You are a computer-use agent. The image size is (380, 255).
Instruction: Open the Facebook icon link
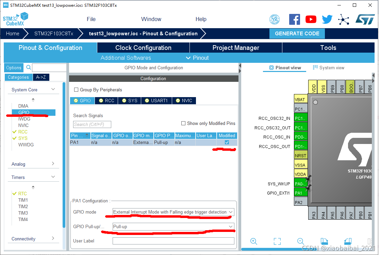point(295,19)
